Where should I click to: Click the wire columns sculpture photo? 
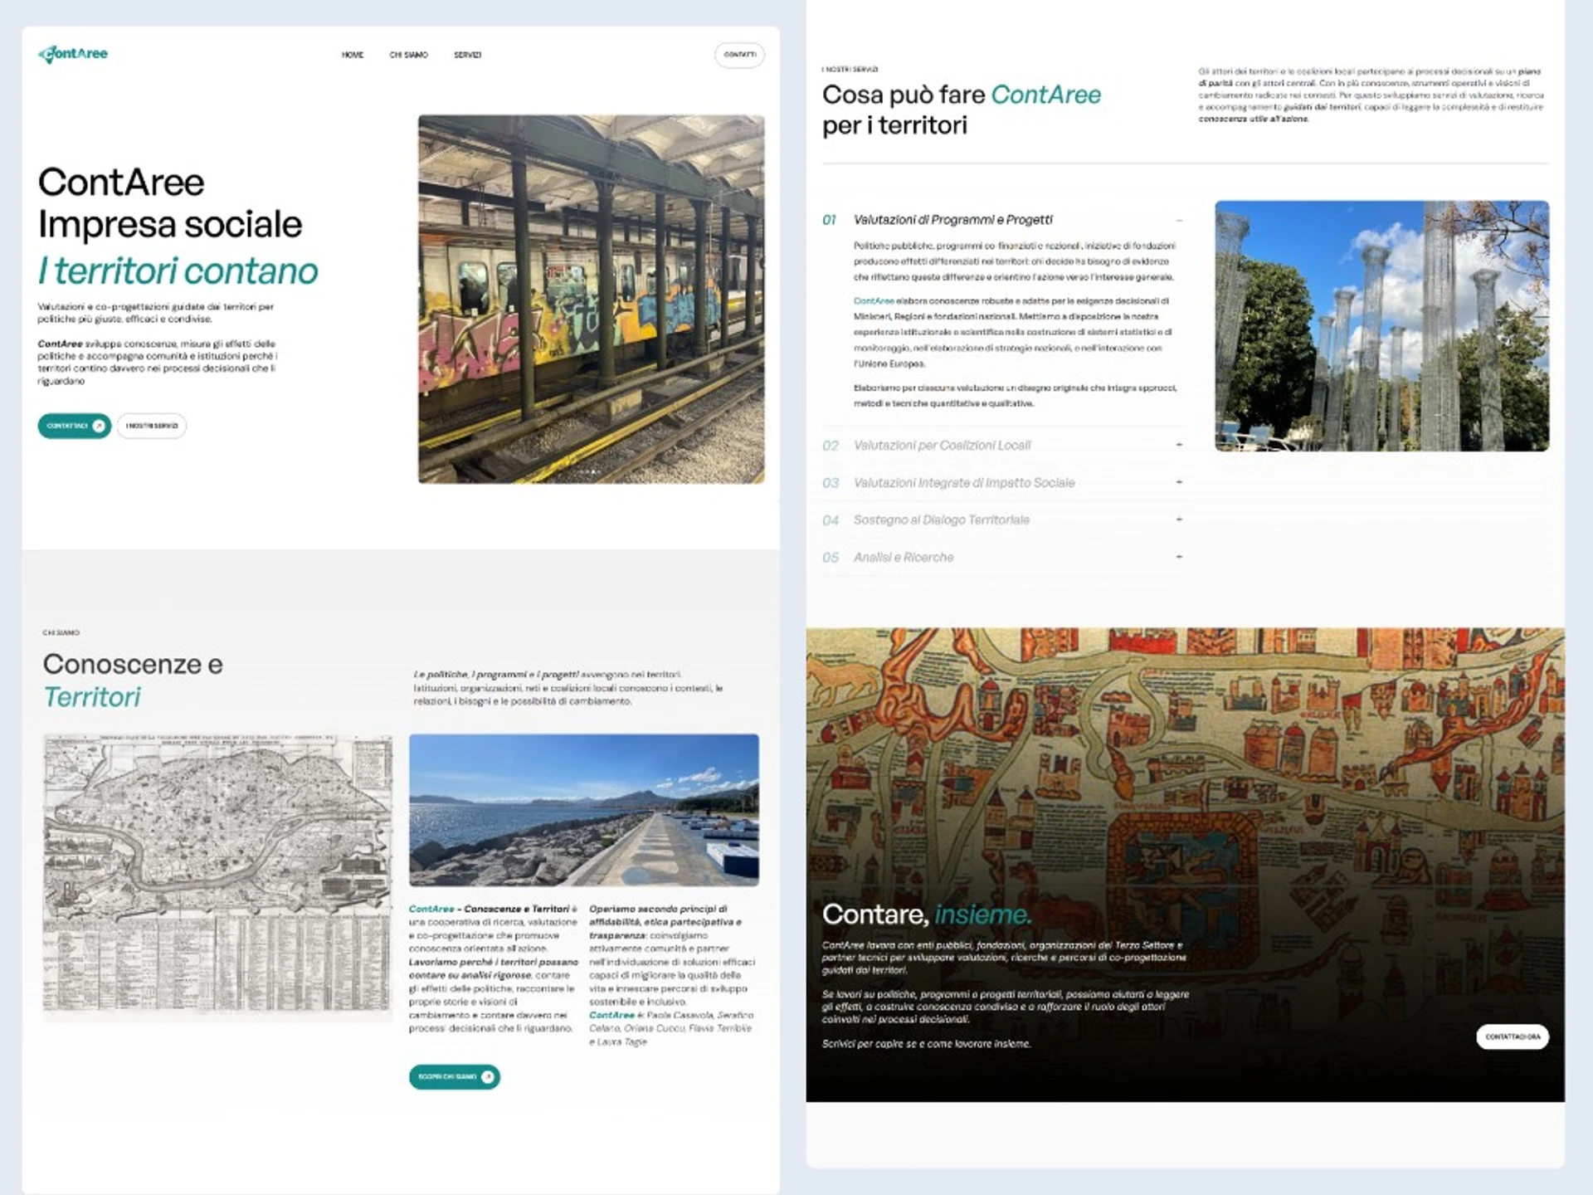click(x=1381, y=325)
